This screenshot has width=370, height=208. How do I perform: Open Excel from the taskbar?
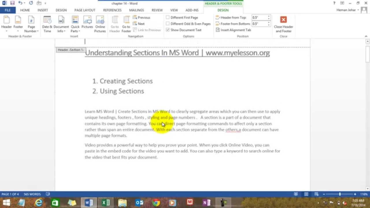pyautogui.click(x=106, y=203)
